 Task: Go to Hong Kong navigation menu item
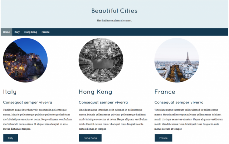(30, 32)
